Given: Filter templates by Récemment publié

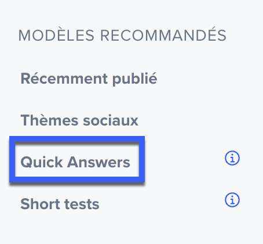Looking at the screenshot, I should [x=89, y=78].
